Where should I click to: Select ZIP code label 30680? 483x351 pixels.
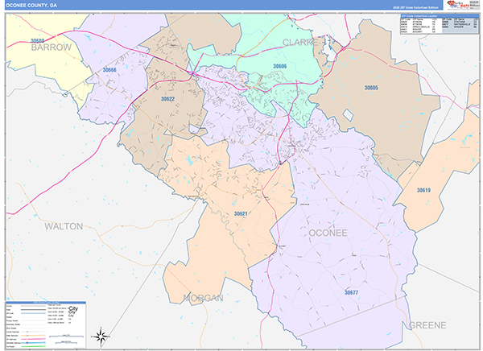click(x=38, y=41)
